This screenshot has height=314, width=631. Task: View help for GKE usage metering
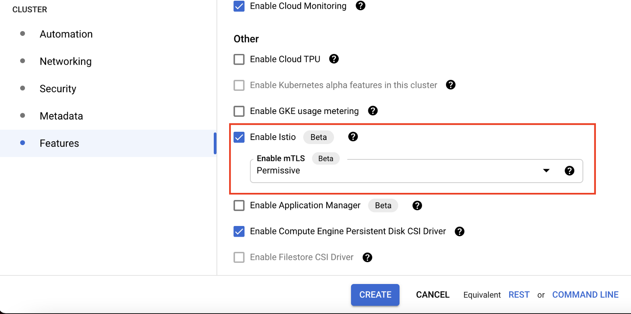pos(373,111)
